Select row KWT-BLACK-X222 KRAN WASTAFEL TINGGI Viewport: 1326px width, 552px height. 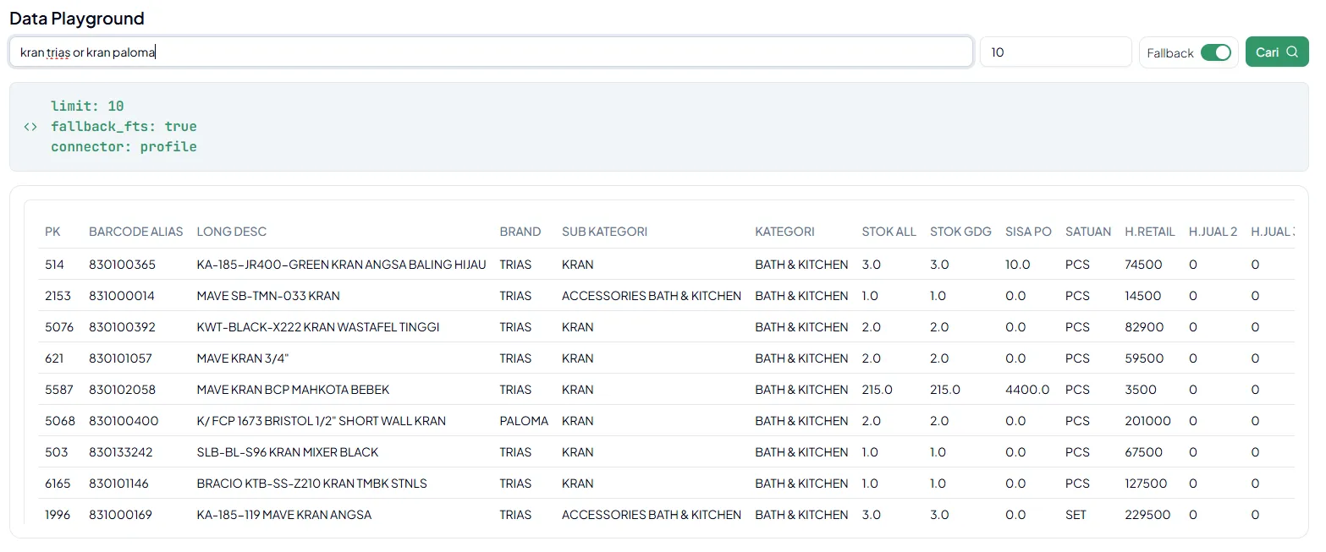click(667, 327)
